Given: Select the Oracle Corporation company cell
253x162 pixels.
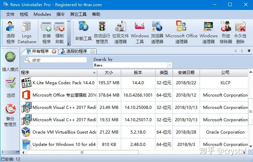Looking at the screenshot, I should pyautogui.click(x=224, y=132).
